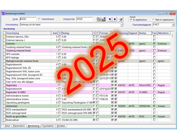The height and width of the screenshot is (133, 177).
Task: Select the Niet in repertorium option
Action: (153, 20)
